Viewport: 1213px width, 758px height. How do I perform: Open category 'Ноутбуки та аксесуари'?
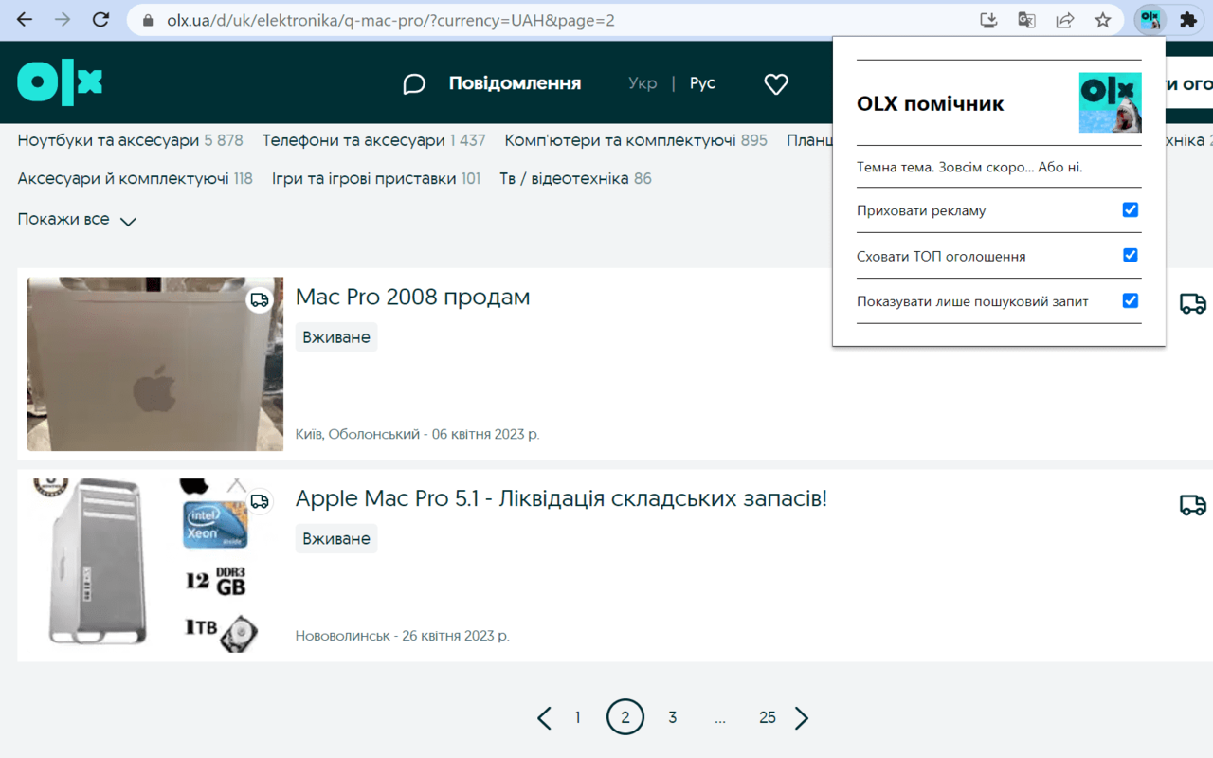coord(110,140)
